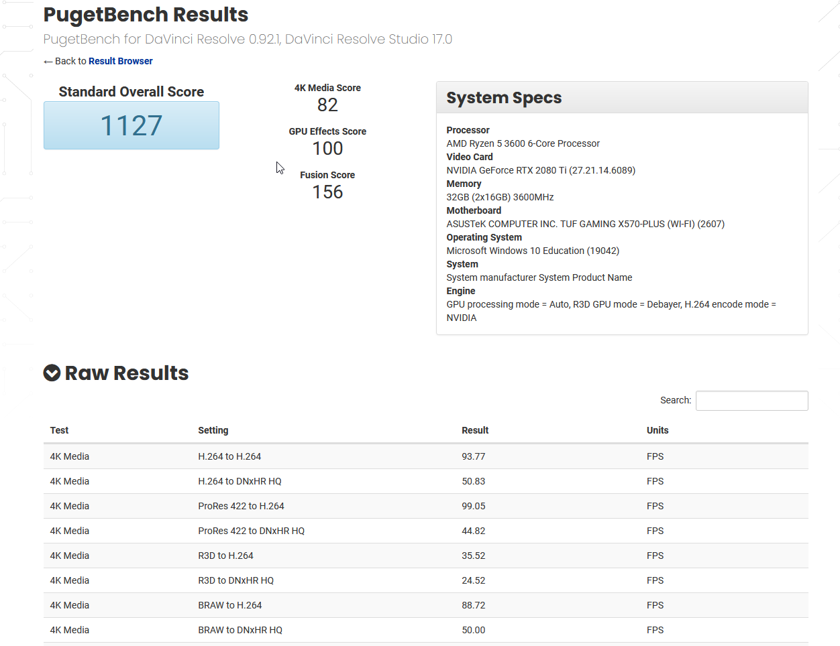Select the GPU processing mode engine text
The height and width of the screenshot is (646, 840).
pyautogui.click(x=611, y=311)
